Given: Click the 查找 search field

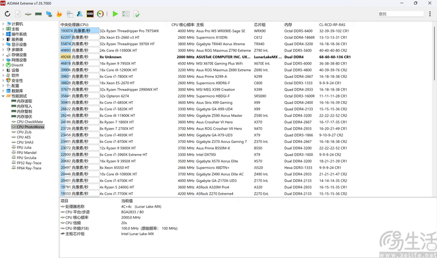Looking at the screenshot, I should coord(401,13).
